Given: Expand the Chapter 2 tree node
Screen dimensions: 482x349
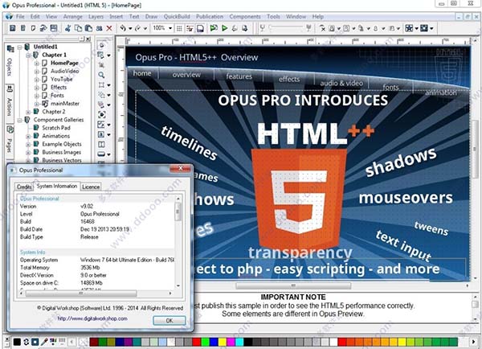Looking at the screenshot, I should pos(28,112).
